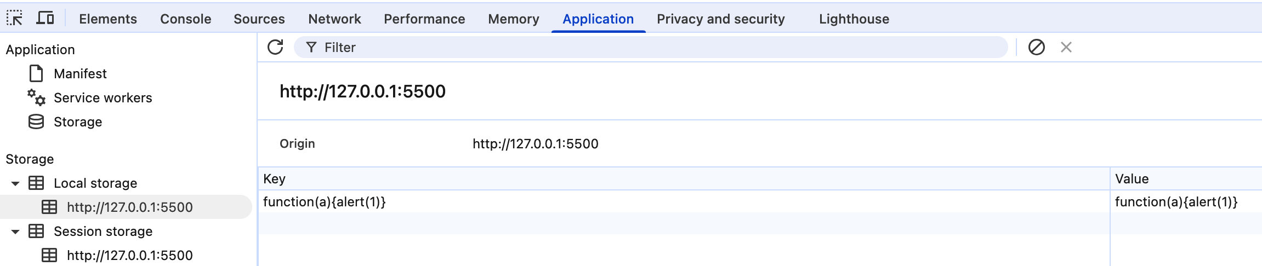The height and width of the screenshot is (266, 1262).
Task: Open the Lighthouse tab
Action: click(854, 19)
